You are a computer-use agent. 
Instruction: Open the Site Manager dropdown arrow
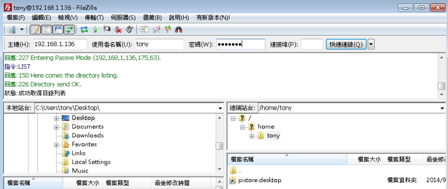coord(22,29)
